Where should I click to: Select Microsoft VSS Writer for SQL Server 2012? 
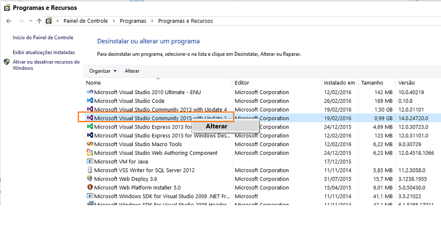pos(144,170)
